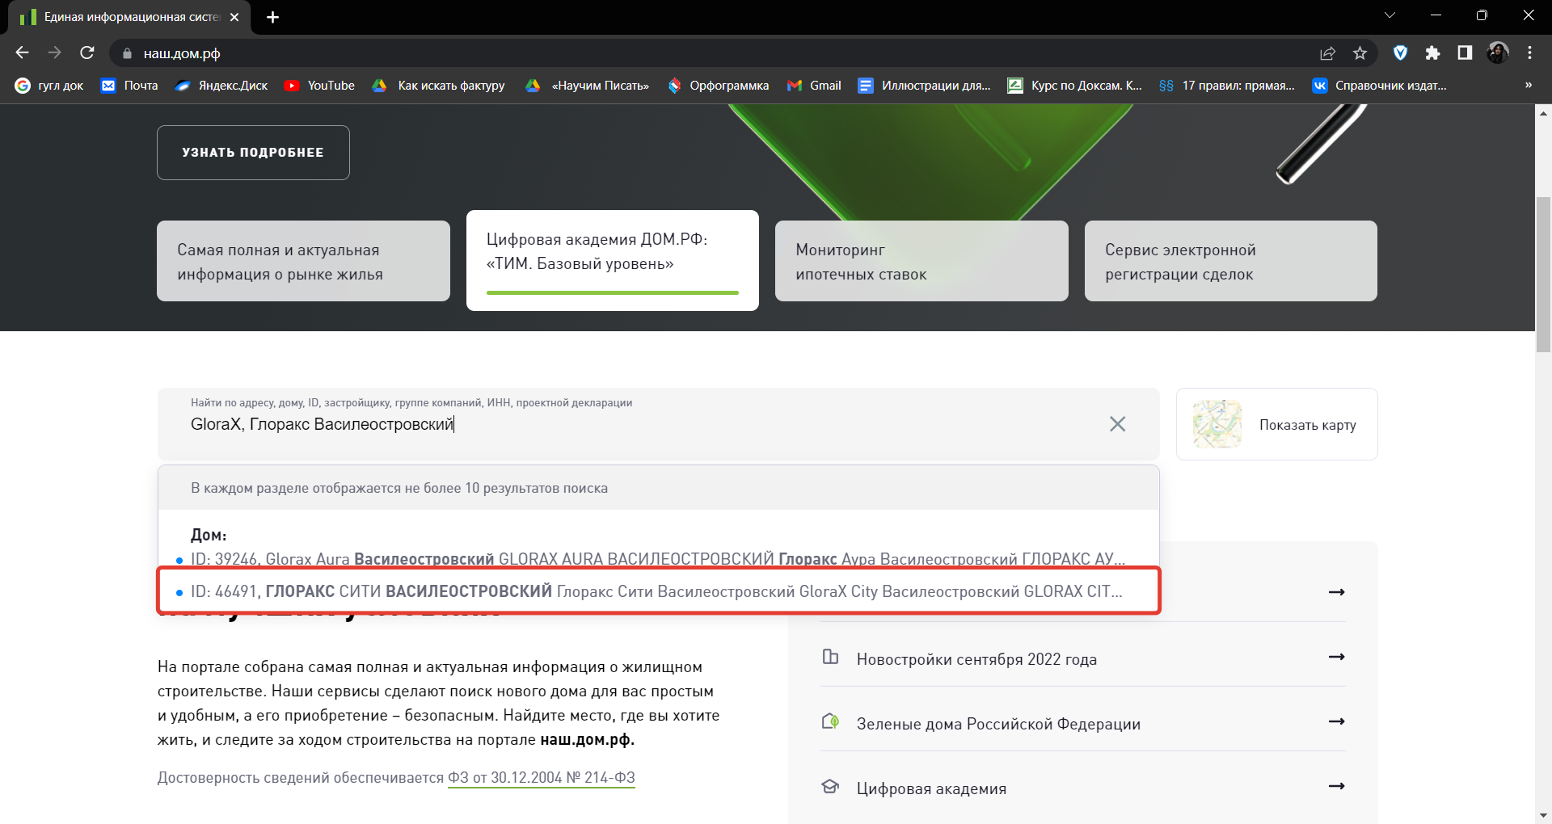Click the vertical page scrollbar thumb
Screen dimensions: 1552x824
tap(1543, 275)
